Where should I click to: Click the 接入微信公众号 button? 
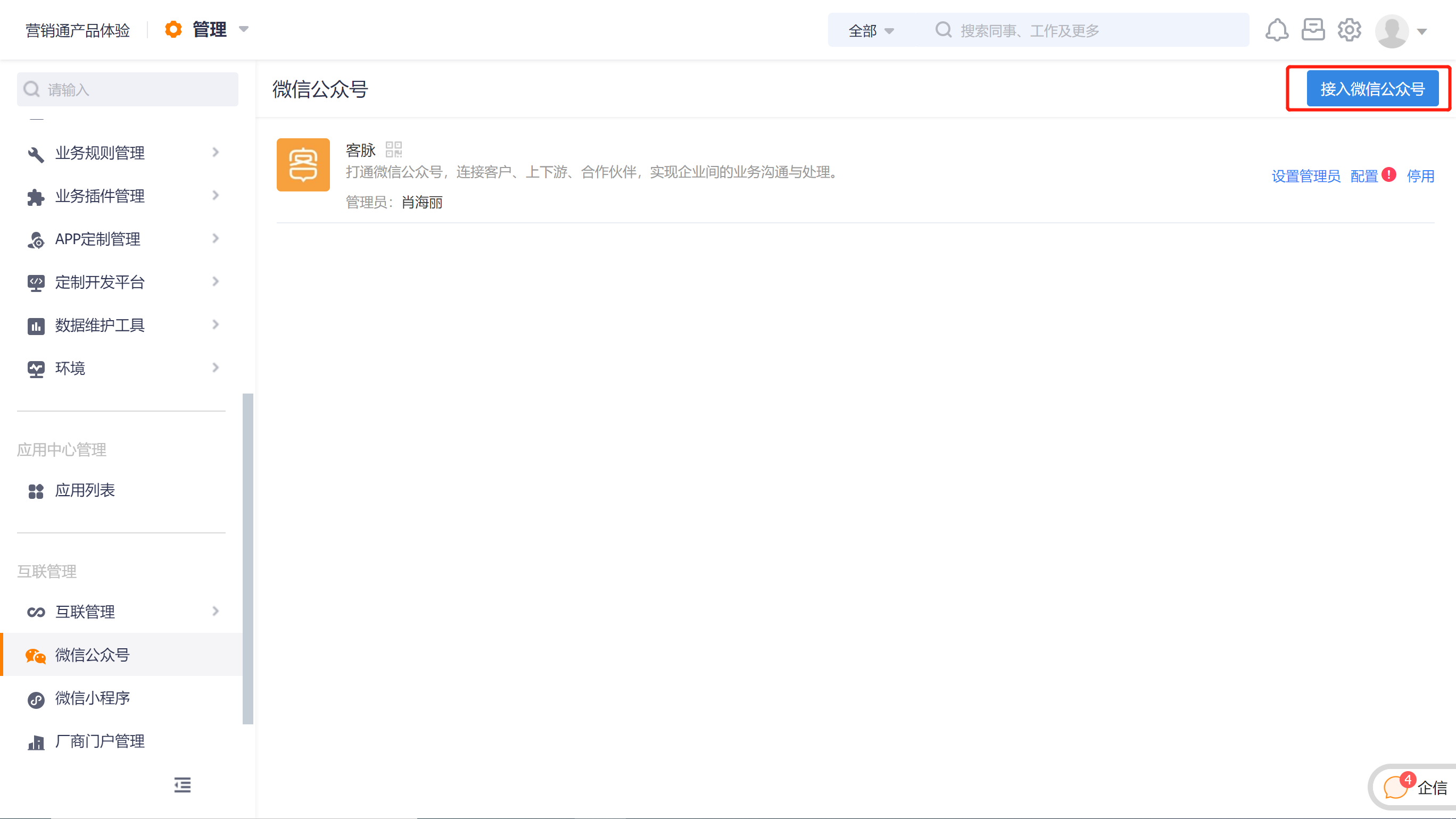(1372, 89)
